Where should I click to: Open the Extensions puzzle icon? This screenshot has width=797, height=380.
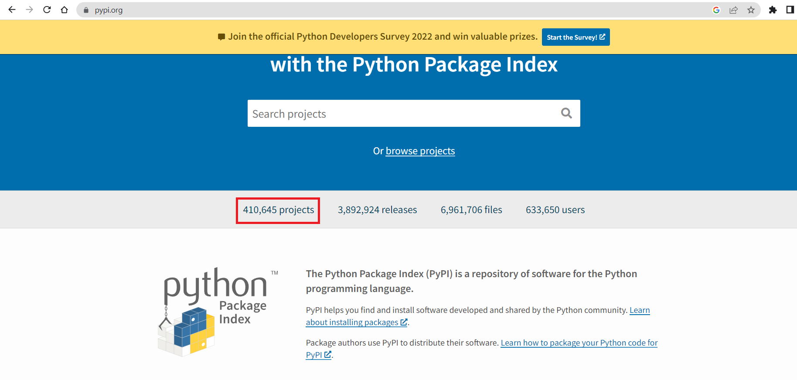click(773, 10)
